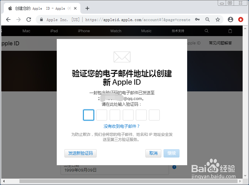Viewport: 249px width, 185px height.
Task: Click the vertical scrollbar up arrow
Action: (x=245, y=28)
